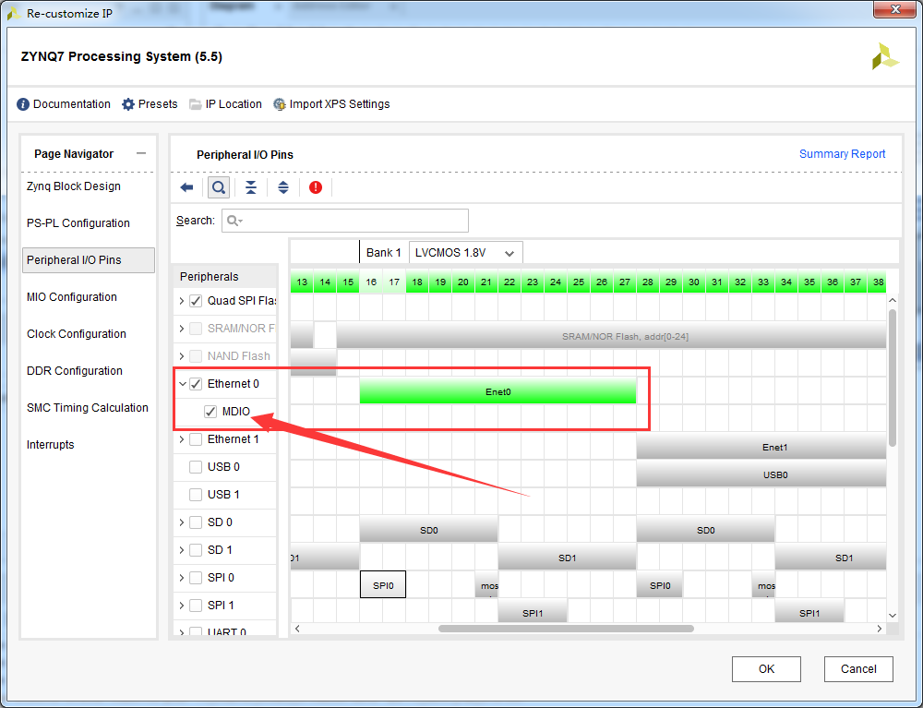Viewport: 923px width, 708px height.
Task: Click the outlined SPI0 pin block
Action: point(383,585)
